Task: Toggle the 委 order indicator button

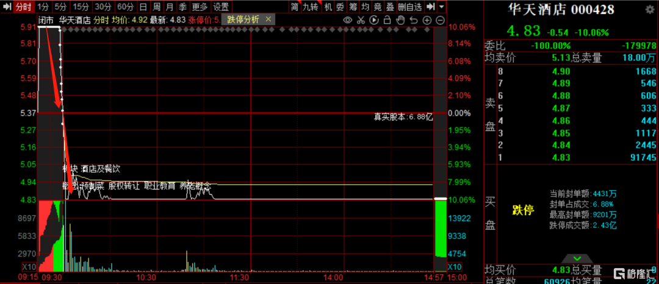Action: (x=340, y=6)
